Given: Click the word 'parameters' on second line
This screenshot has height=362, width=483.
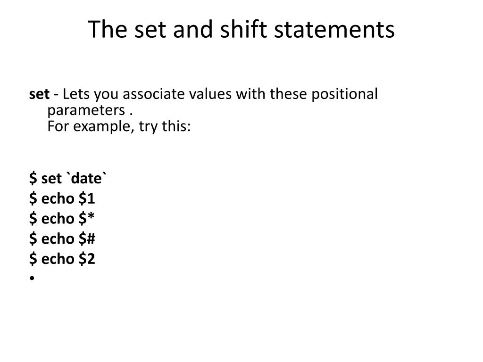Looking at the screenshot, I should pyautogui.click(x=86, y=110).
